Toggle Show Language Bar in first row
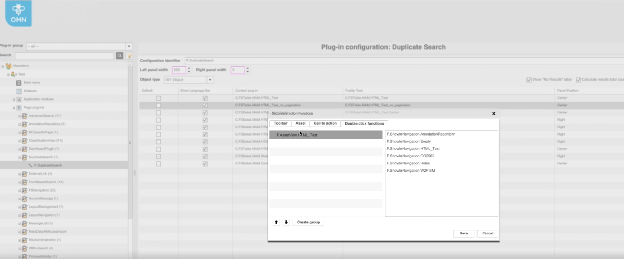The image size is (624, 259). (x=205, y=98)
